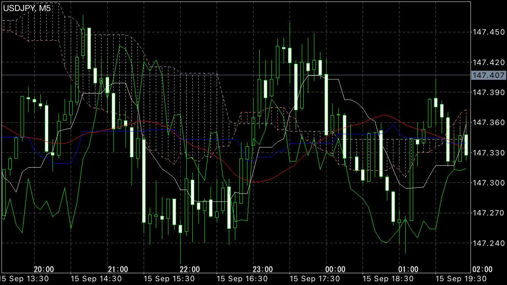Click the 01:00 time axis label
The height and width of the screenshot is (285, 507).
coord(409,269)
